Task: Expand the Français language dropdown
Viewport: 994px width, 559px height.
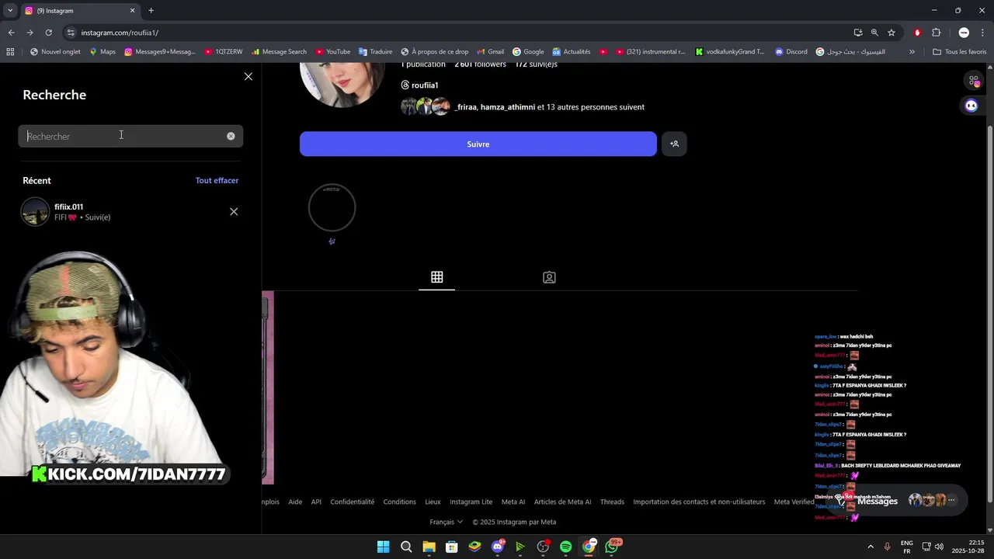Action: (447, 522)
